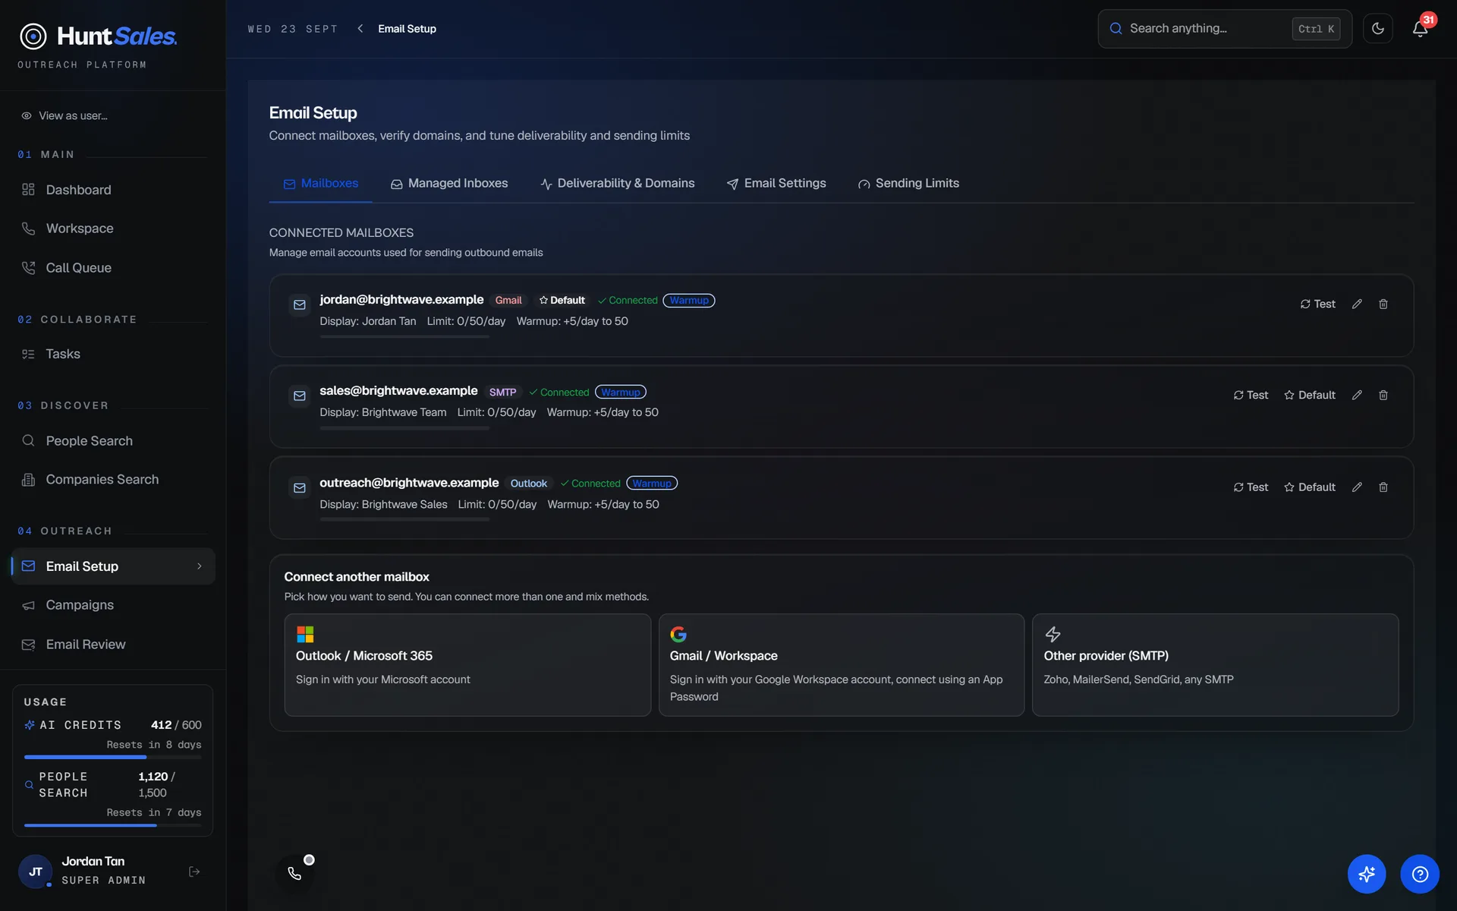Image resolution: width=1457 pixels, height=911 pixels.
Task: Open People Search in sidebar
Action: [x=113, y=441]
